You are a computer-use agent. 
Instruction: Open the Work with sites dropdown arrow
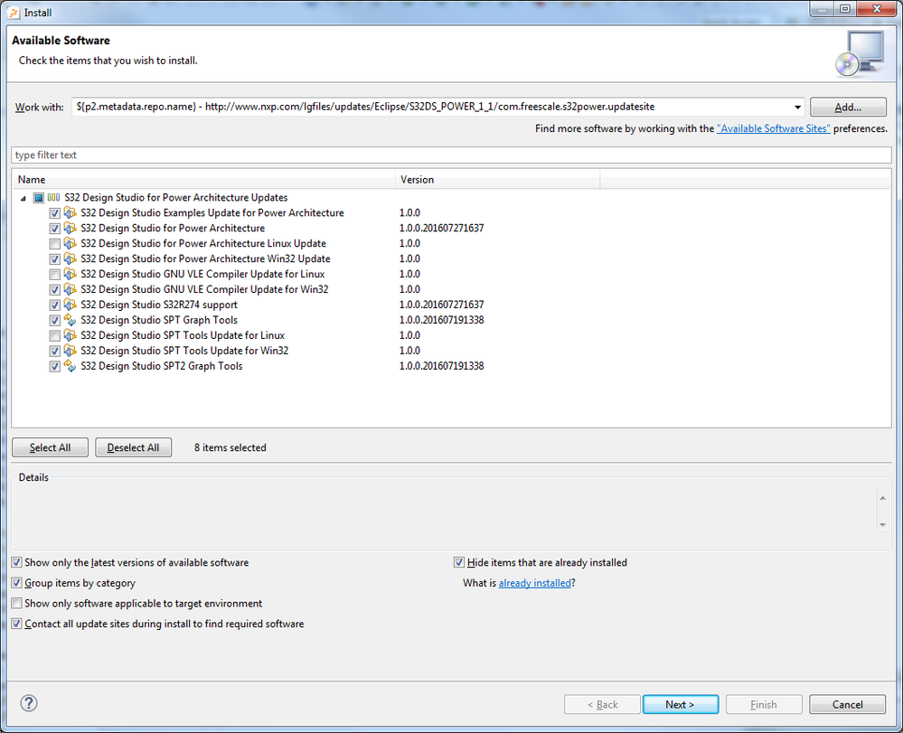[x=797, y=107]
